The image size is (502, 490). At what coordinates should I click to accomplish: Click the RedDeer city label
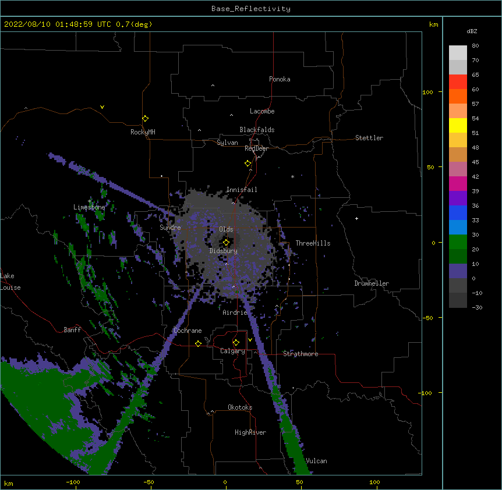click(256, 148)
